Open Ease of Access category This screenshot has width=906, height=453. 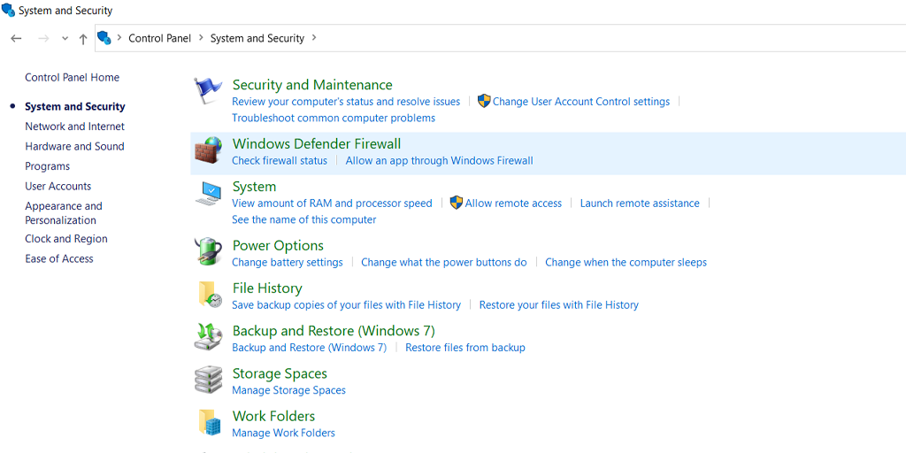click(59, 259)
